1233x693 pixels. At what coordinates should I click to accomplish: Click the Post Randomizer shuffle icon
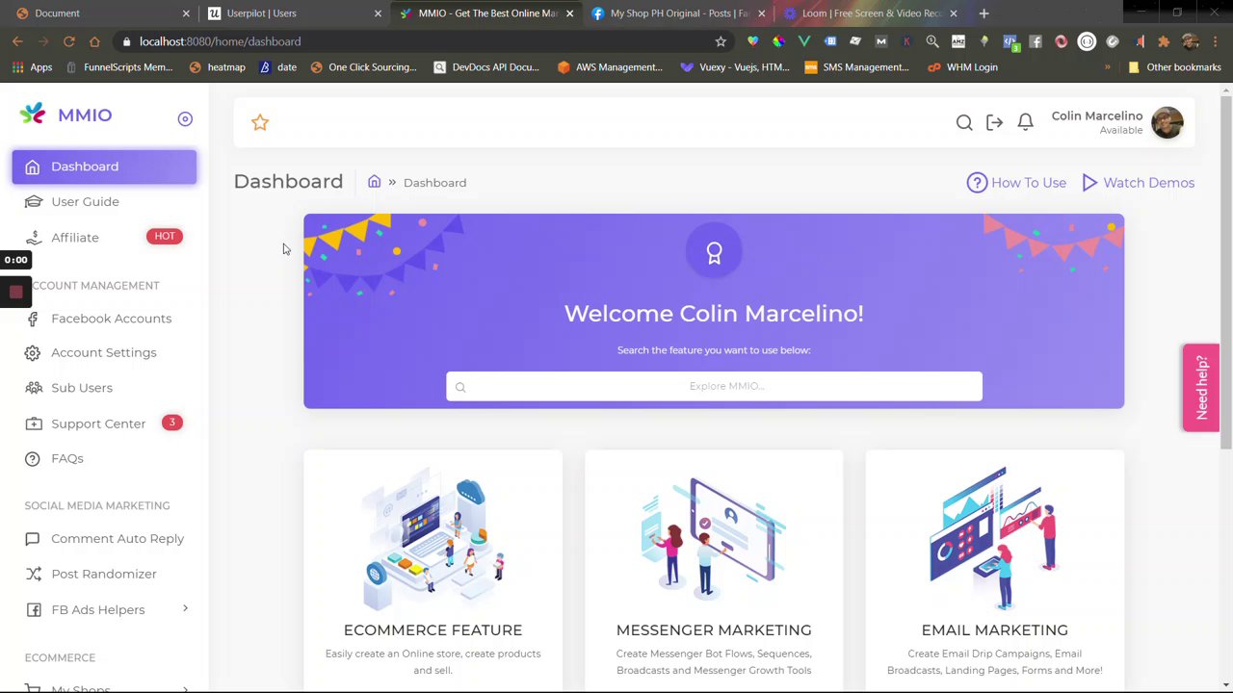click(34, 575)
